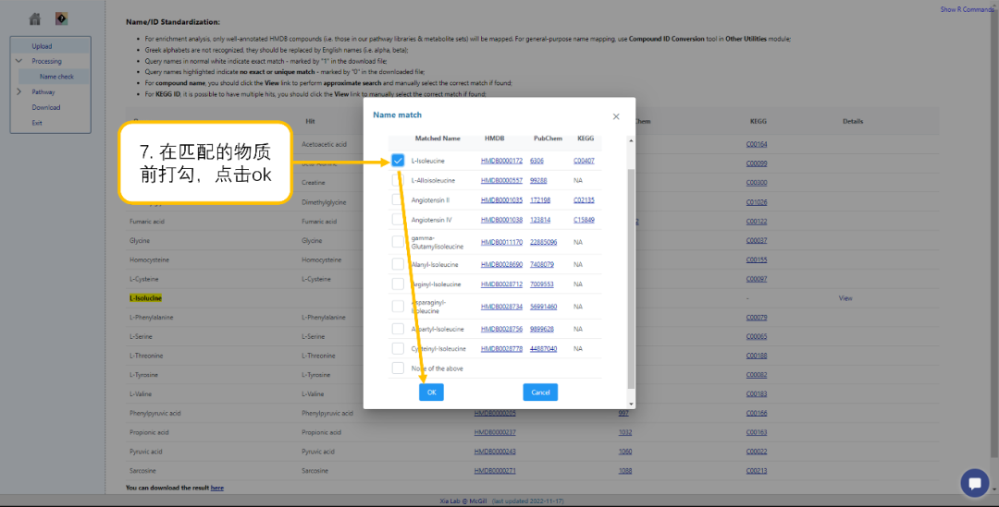Open HMDB0011170 link in dialog

pos(501,242)
